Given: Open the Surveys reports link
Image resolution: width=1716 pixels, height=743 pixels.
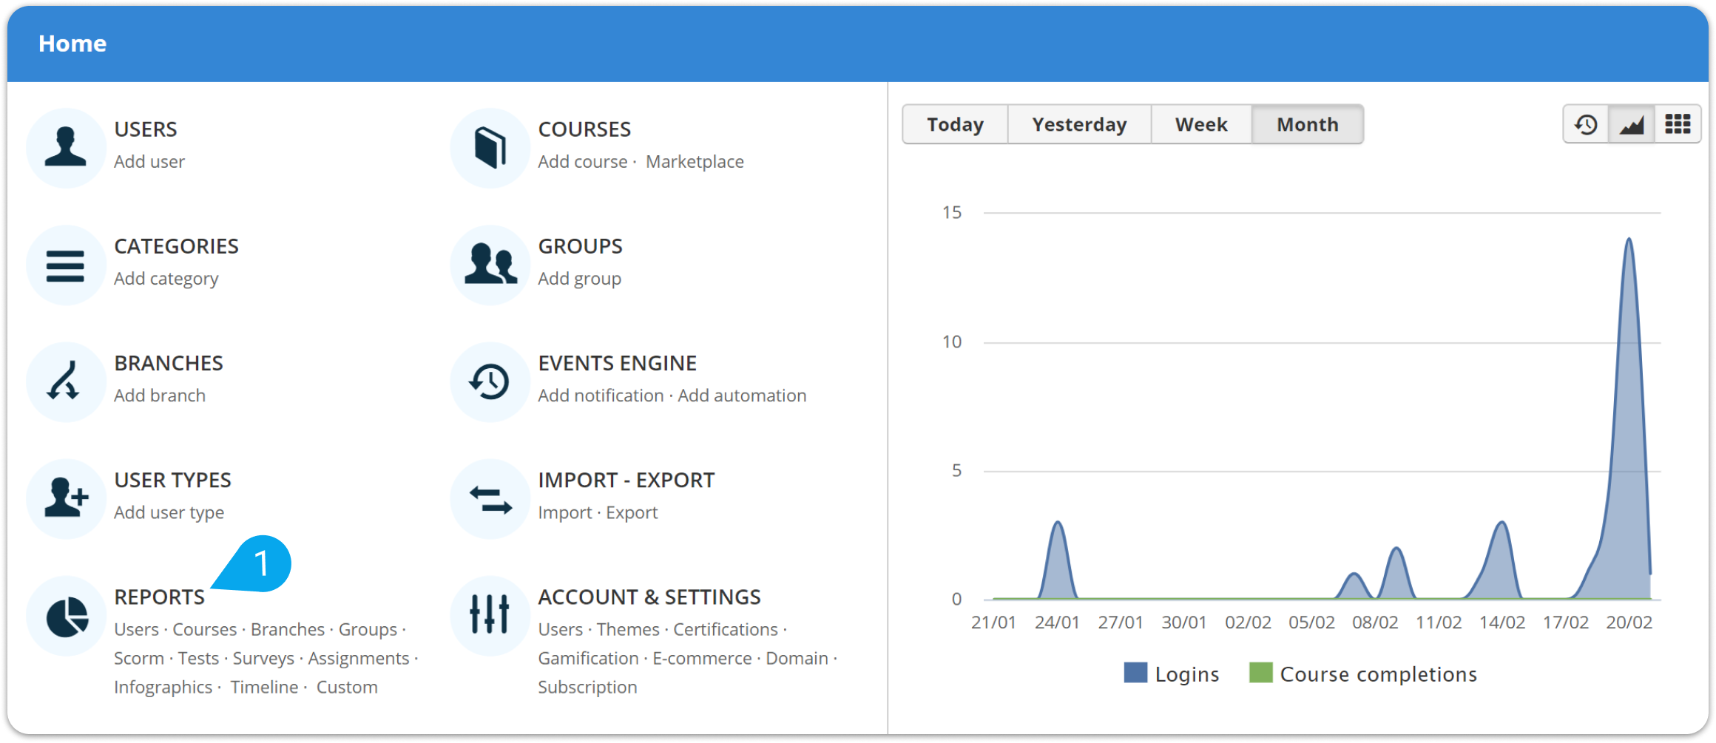Looking at the screenshot, I should coord(263,658).
